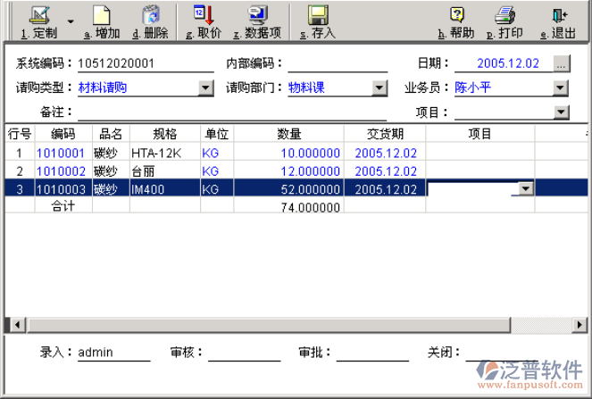Screen dimensions: 592x399
Task: Click the horizontal scrollbar right arrow
Action: [585, 324]
